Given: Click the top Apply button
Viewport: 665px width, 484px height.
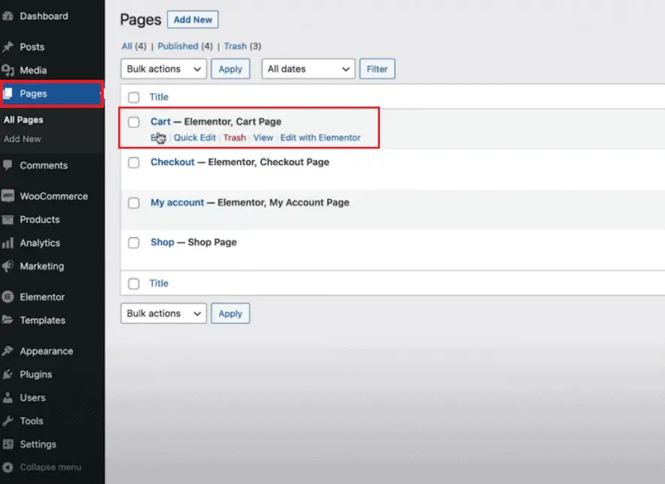Looking at the screenshot, I should 230,68.
